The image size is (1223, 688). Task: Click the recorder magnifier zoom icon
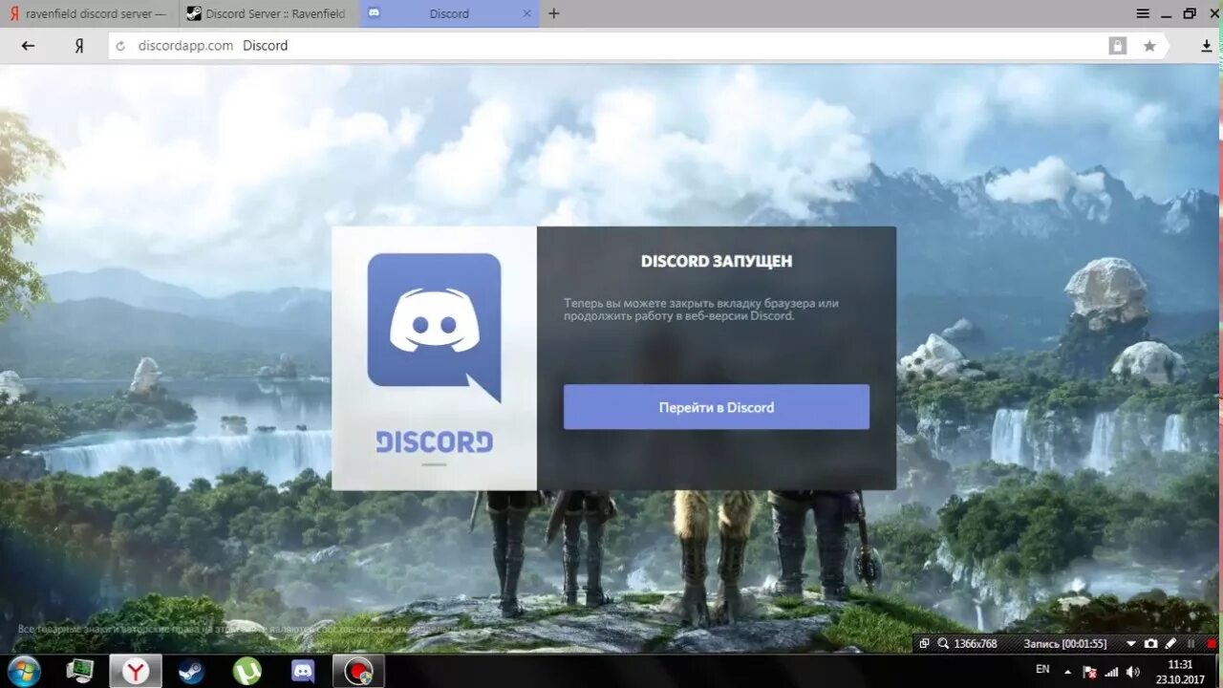pyautogui.click(x=943, y=644)
